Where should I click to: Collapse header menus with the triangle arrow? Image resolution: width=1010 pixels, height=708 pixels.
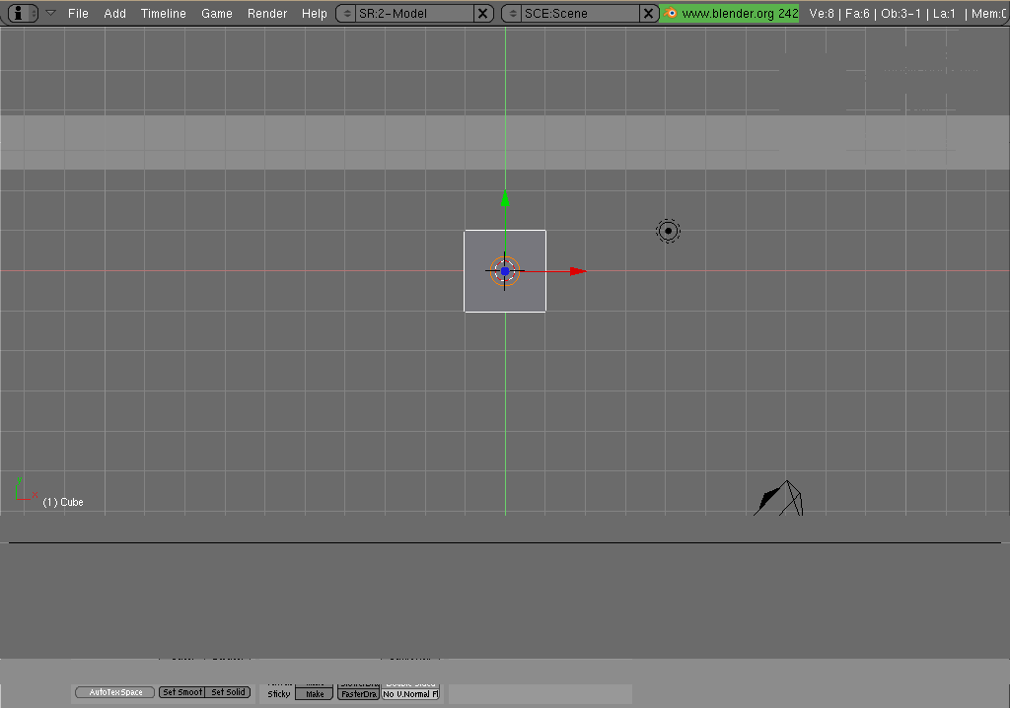(50, 13)
